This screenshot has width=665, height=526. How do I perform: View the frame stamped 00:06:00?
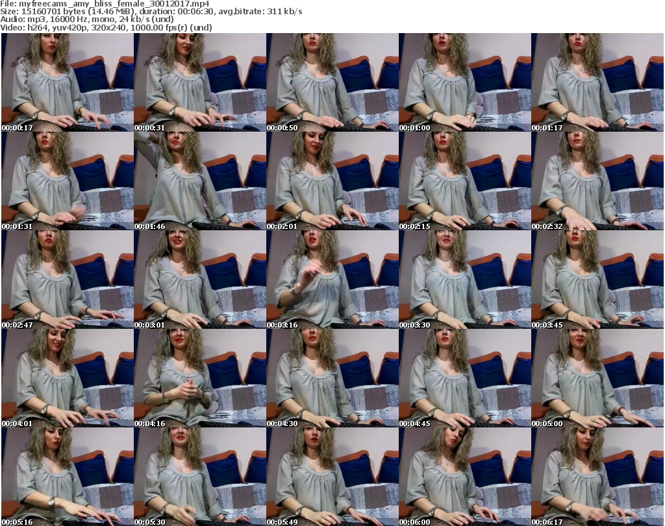coord(464,477)
